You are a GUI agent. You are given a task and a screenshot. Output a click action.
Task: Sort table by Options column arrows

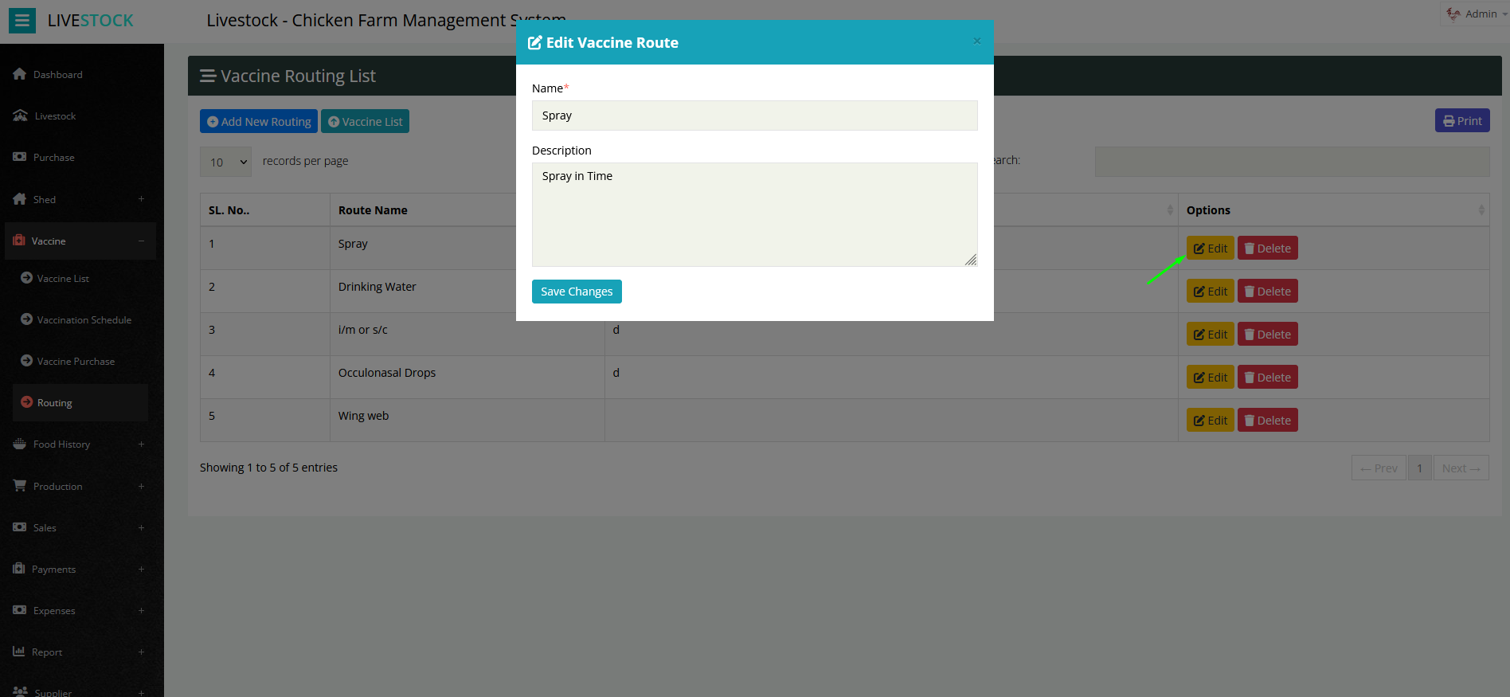click(x=1481, y=210)
